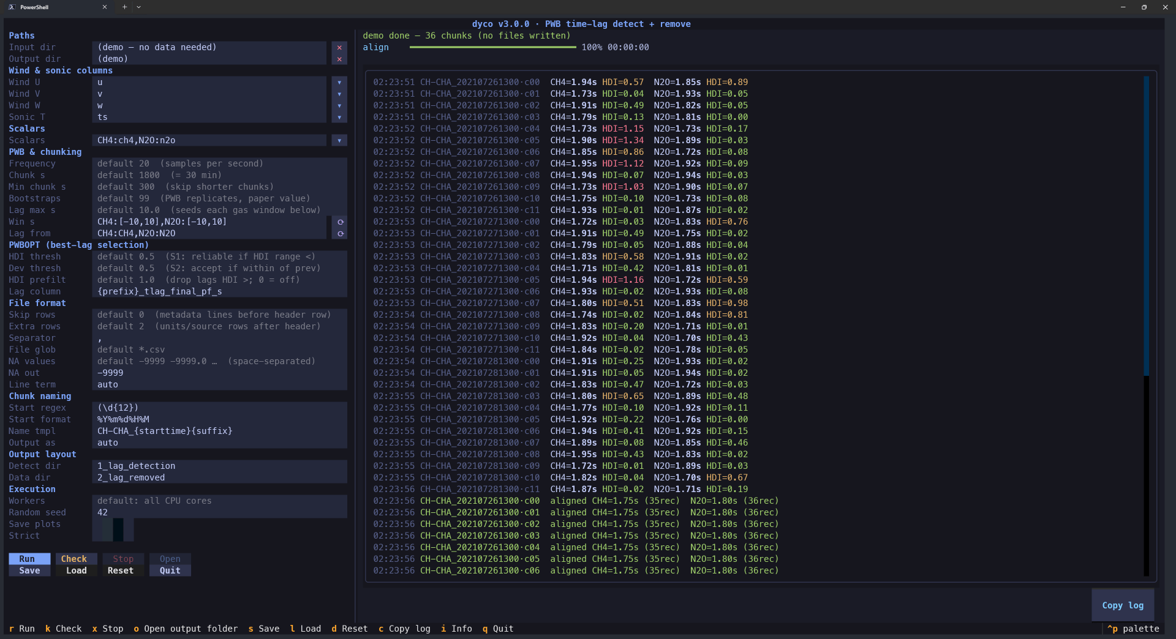Click the align progress bar
1176x639 pixels.
point(493,47)
